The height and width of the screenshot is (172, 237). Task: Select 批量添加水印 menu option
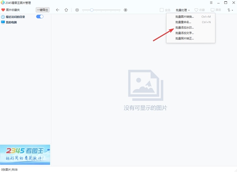(x=185, y=28)
